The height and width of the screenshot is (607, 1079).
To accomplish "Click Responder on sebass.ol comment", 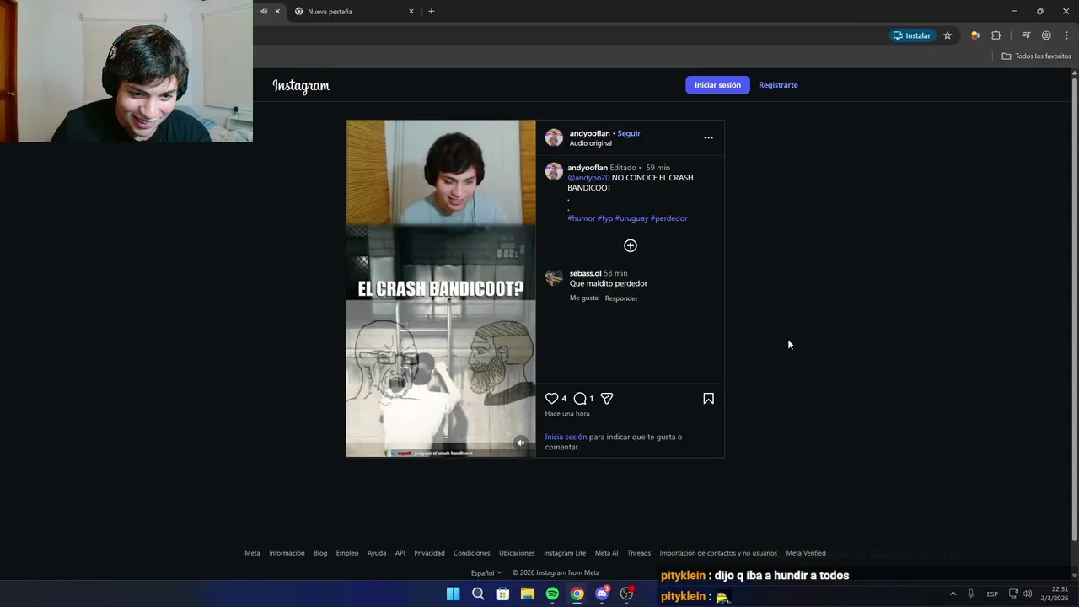I will [621, 298].
